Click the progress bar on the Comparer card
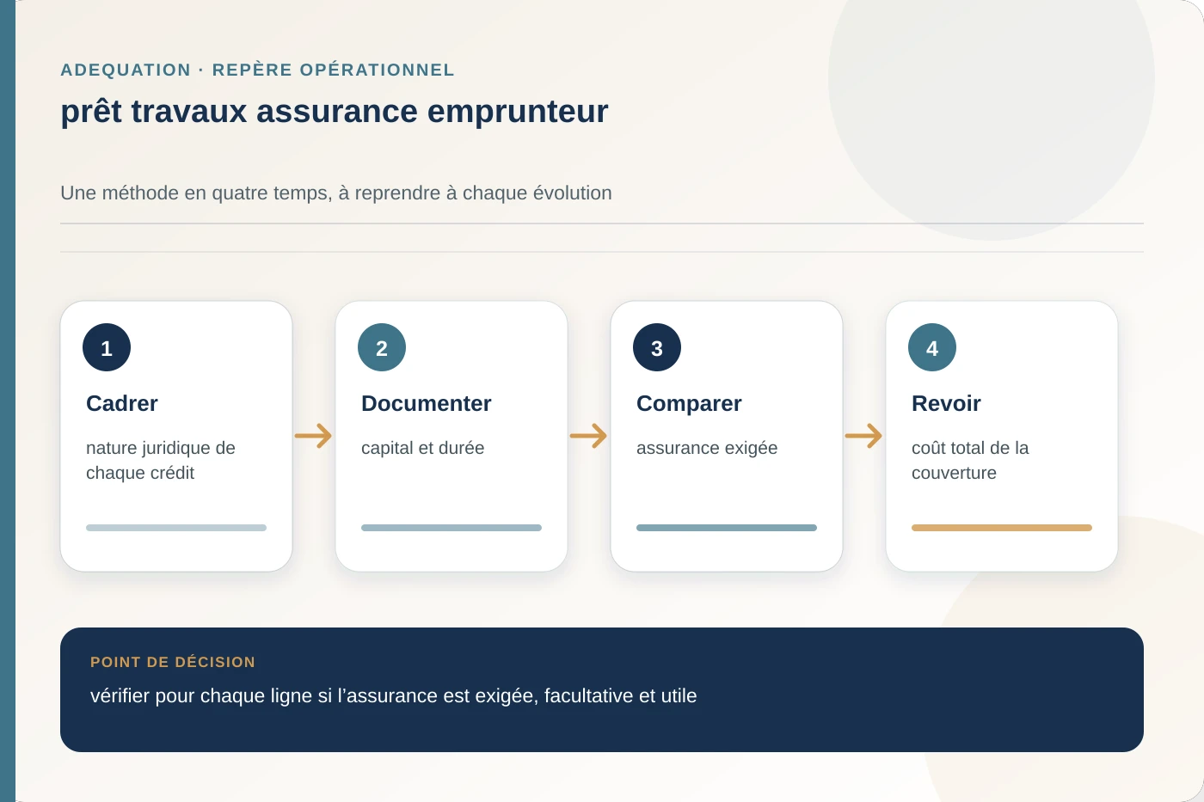This screenshot has width=1204, height=802. [727, 528]
